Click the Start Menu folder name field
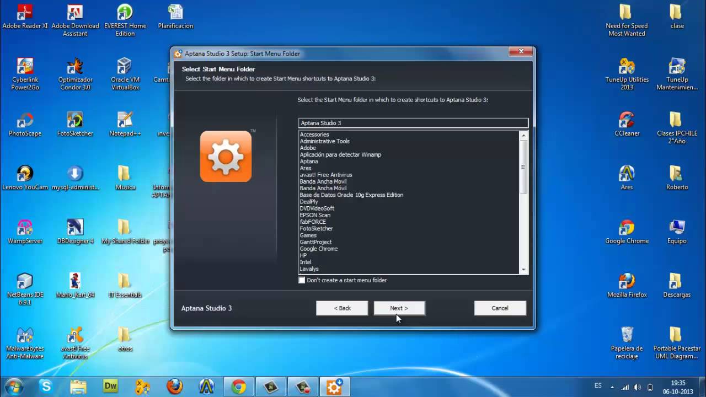The image size is (706, 397). coord(413,123)
